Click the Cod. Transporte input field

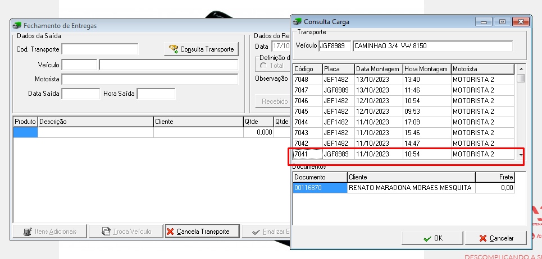(x=100, y=49)
